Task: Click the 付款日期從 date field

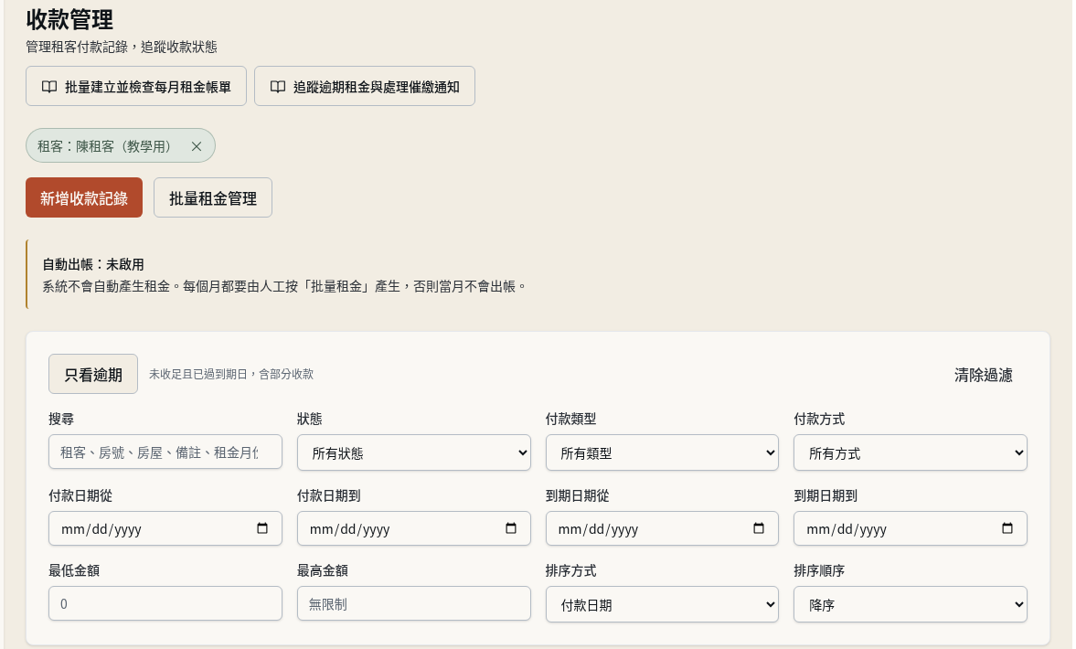Action: (165, 528)
